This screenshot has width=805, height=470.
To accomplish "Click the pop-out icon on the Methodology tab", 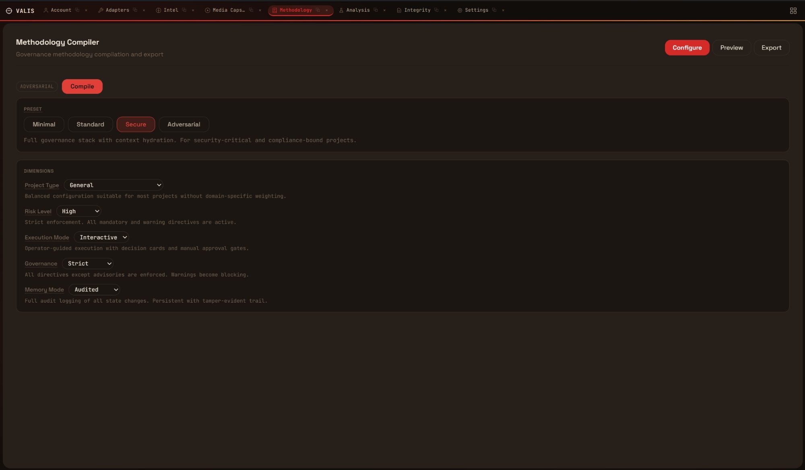I will (x=318, y=10).
